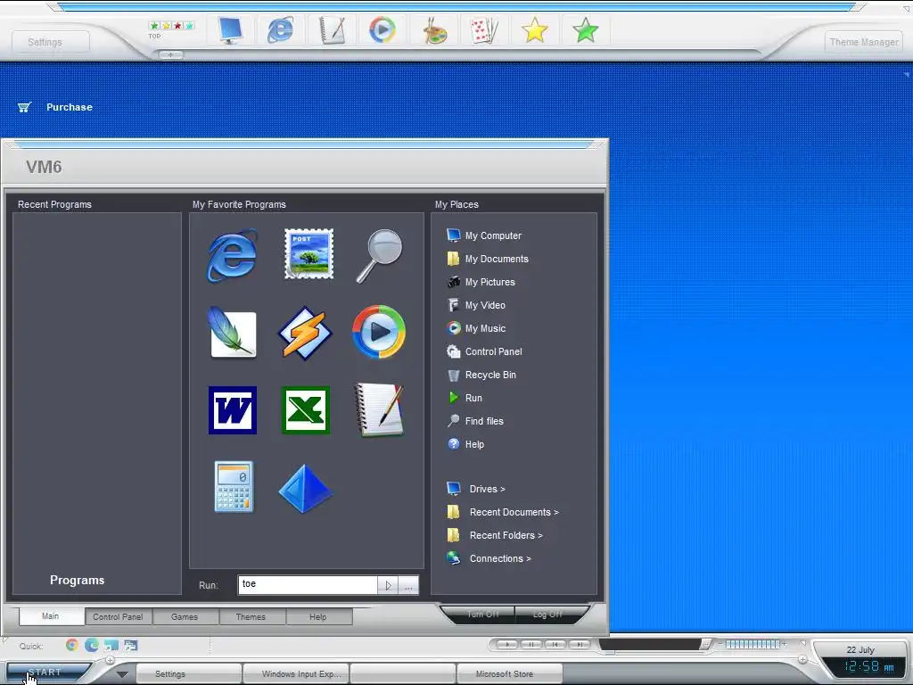Click the fourth Quick launch window icon
Viewport: 913px width, 685px height.
pyautogui.click(x=130, y=645)
